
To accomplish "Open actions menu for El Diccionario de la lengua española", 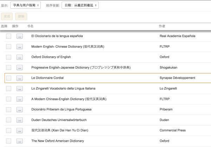I will (20, 36).
